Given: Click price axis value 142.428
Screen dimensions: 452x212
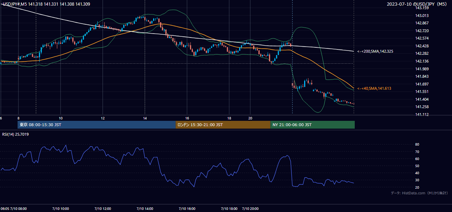Looking at the screenshot, I should click(x=422, y=46).
